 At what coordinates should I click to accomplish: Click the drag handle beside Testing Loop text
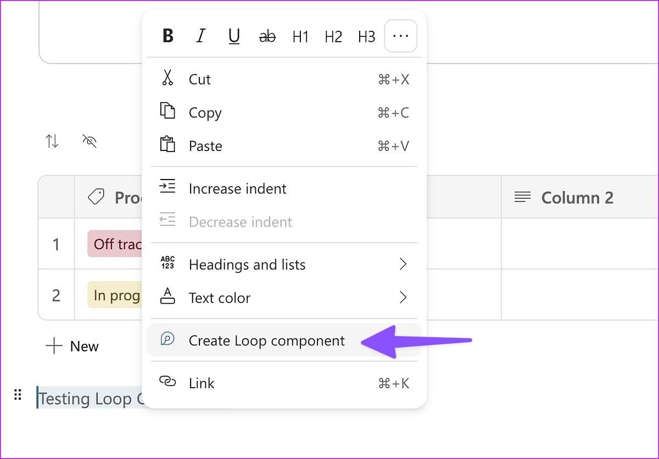click(18, 395)
